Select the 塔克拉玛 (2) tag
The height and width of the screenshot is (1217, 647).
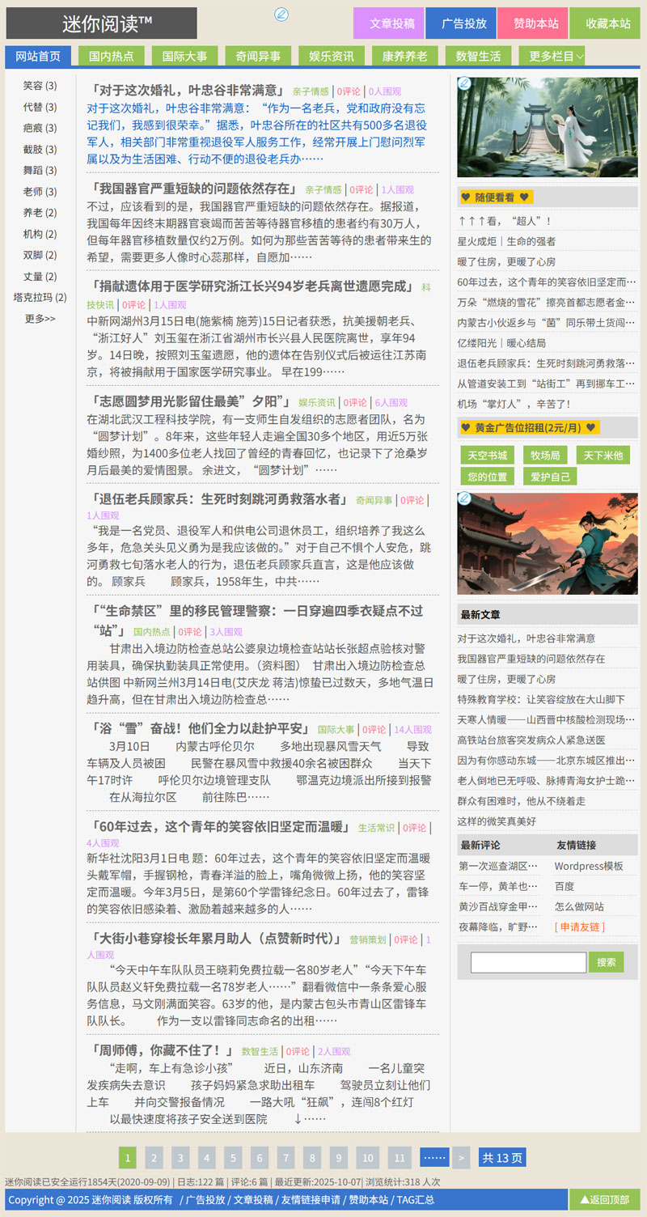click(x=40, y=297)
